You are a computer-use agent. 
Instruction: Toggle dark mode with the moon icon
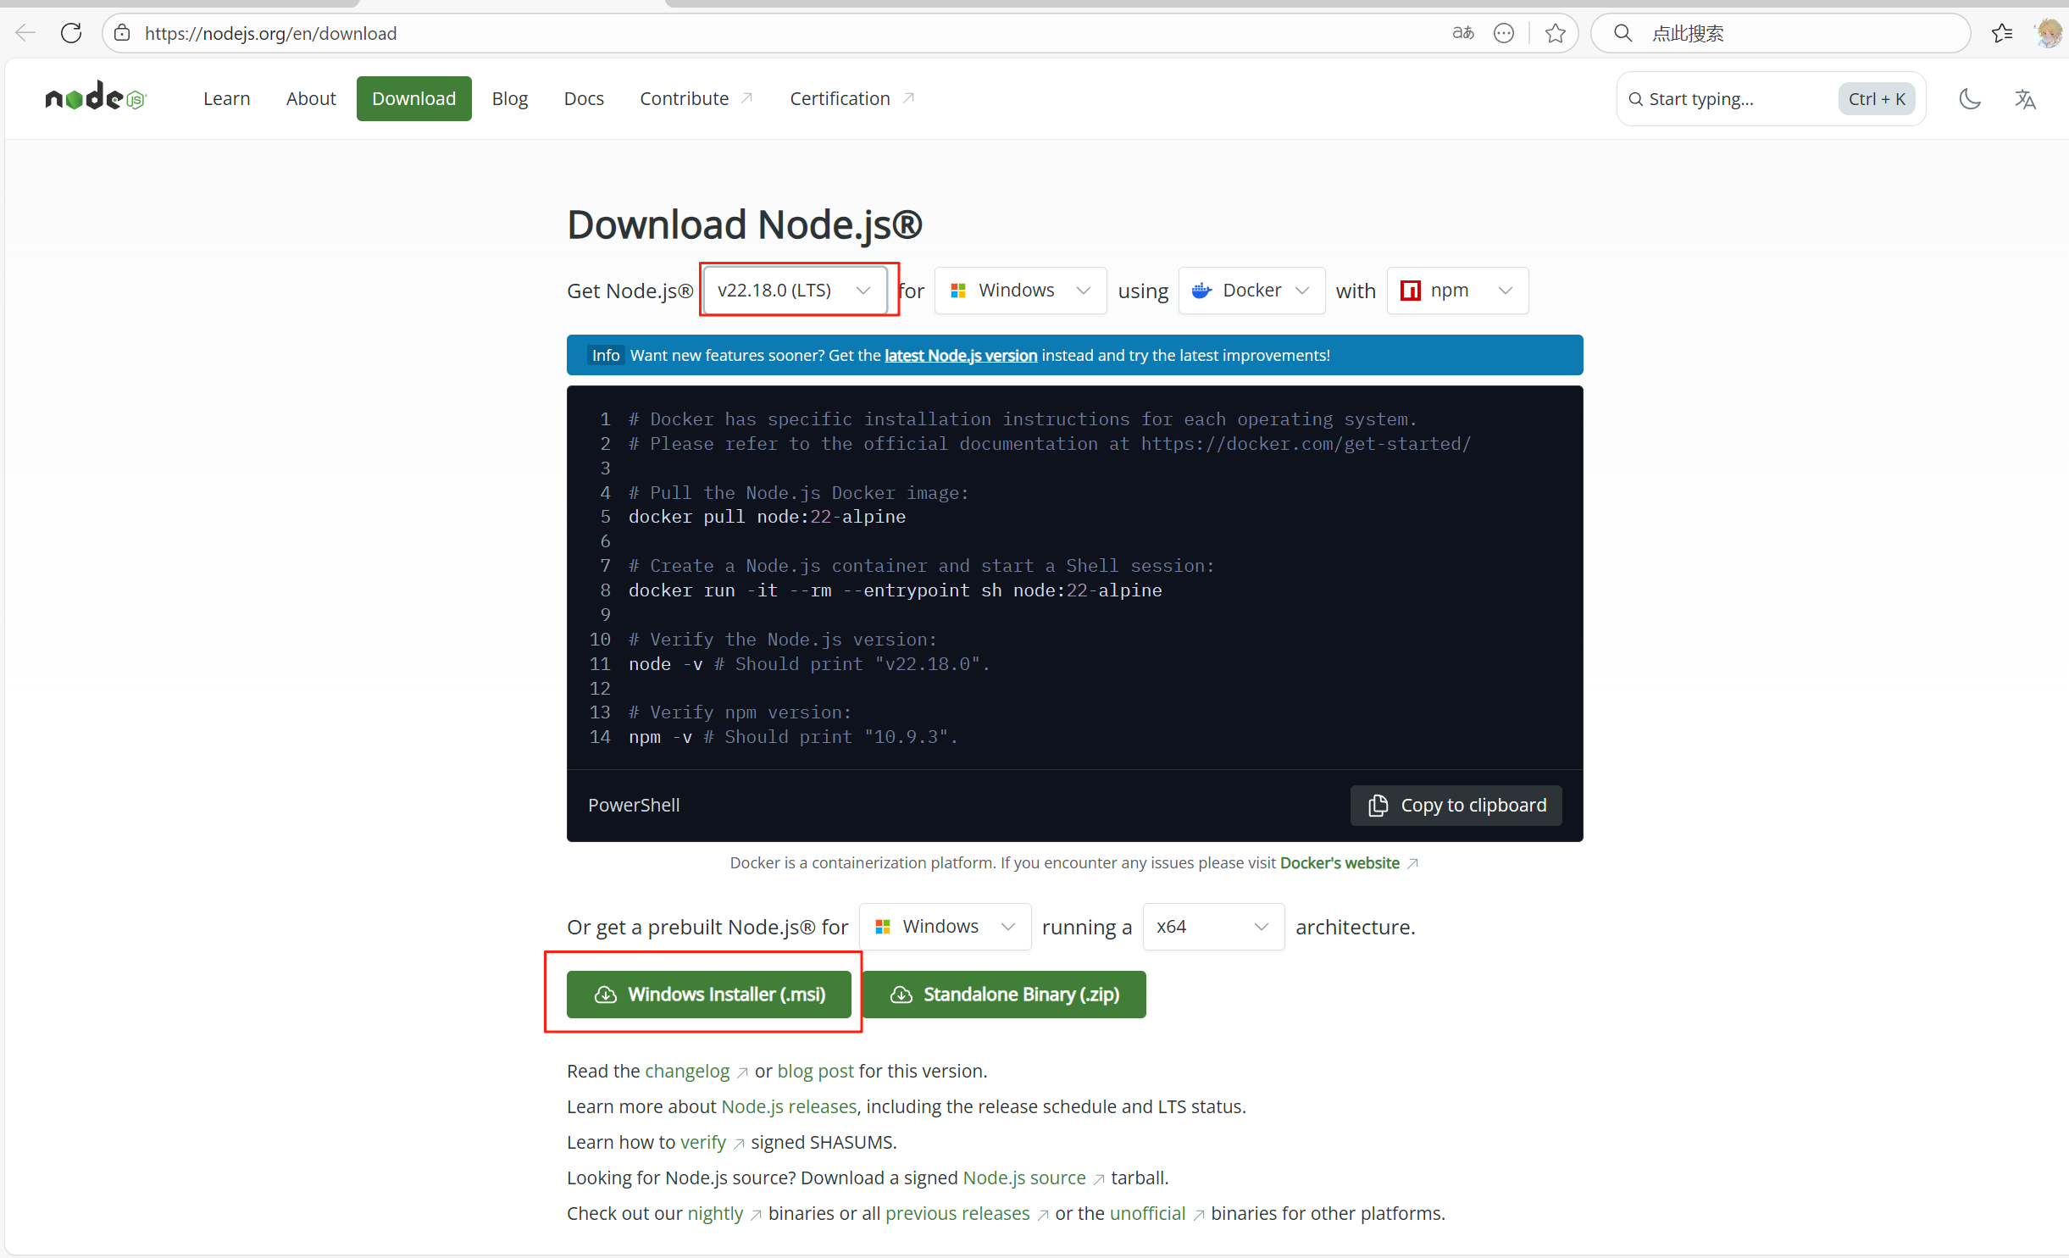pos(1968,98)
